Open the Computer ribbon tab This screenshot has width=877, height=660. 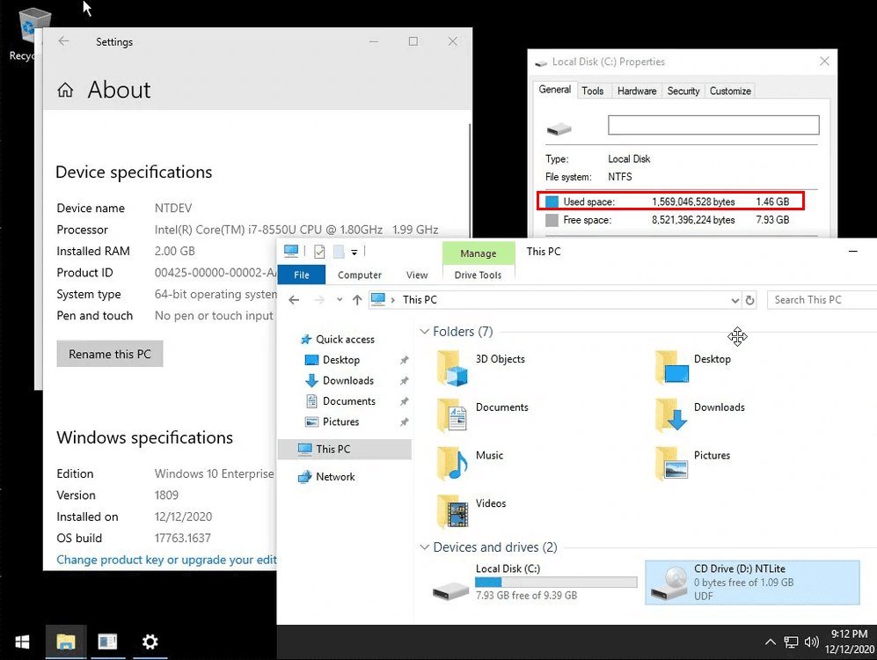(x=360, y=275)
